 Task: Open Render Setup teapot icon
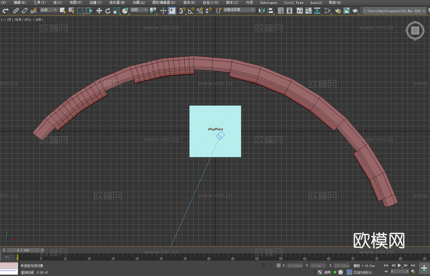pyautogui.click(x=338, y=11)
